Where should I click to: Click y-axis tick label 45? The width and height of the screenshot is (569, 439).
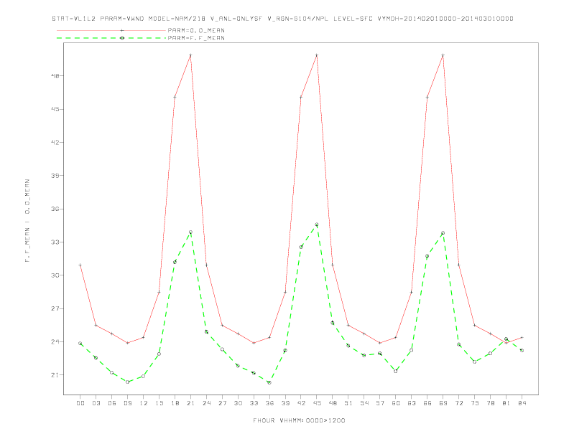[55, 109]
